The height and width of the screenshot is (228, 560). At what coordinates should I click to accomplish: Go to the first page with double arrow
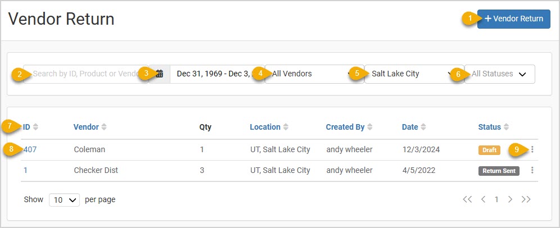click(467, 199)
